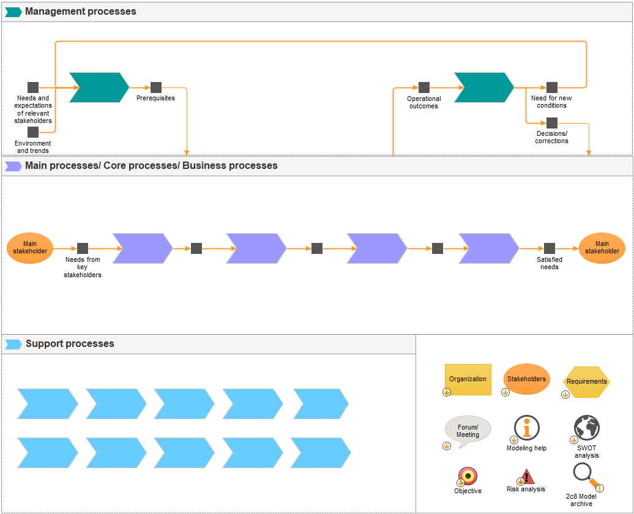Viewport: 634px width, 514px height.
Task: Click the Risk analysis warning triangle icon
Action: (526, 477)
